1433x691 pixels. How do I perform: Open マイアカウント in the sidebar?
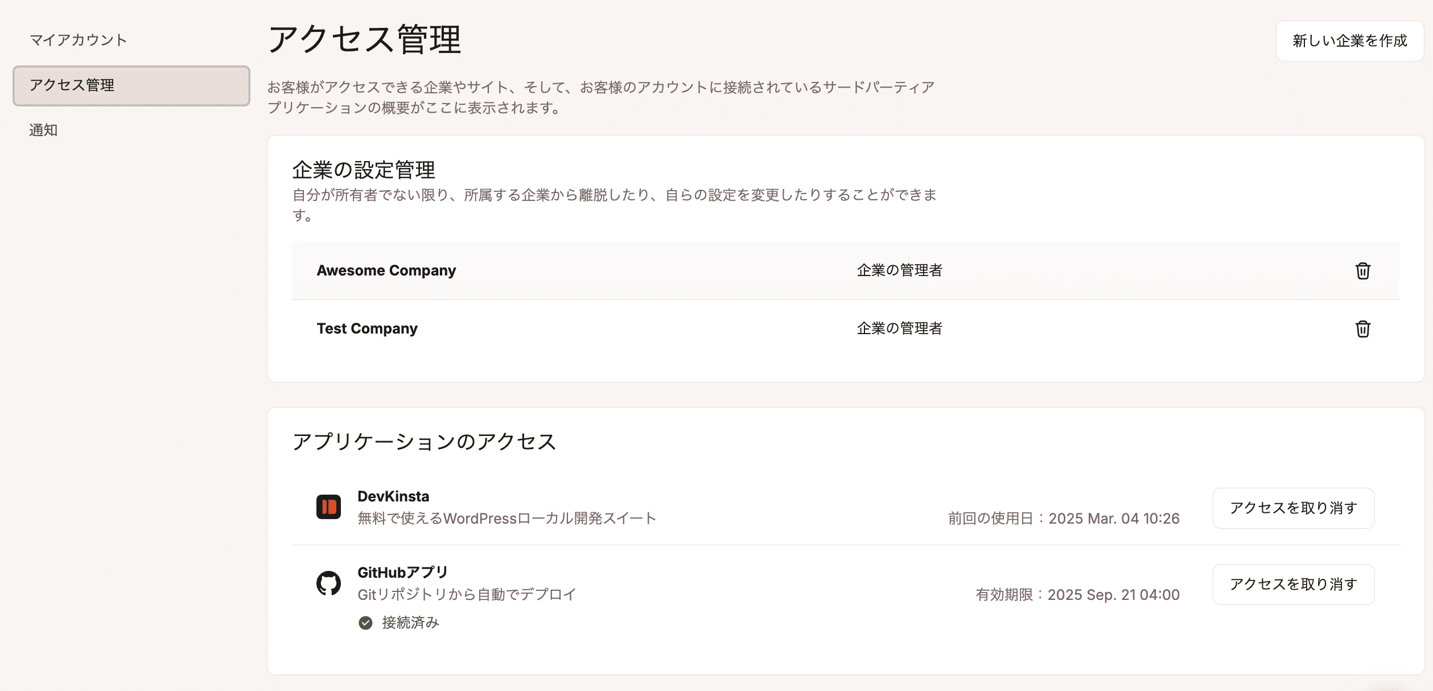[78, 40]
